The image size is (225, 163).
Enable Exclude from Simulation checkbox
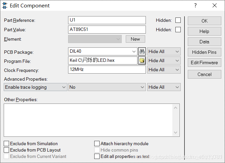(x=6, y=144)
